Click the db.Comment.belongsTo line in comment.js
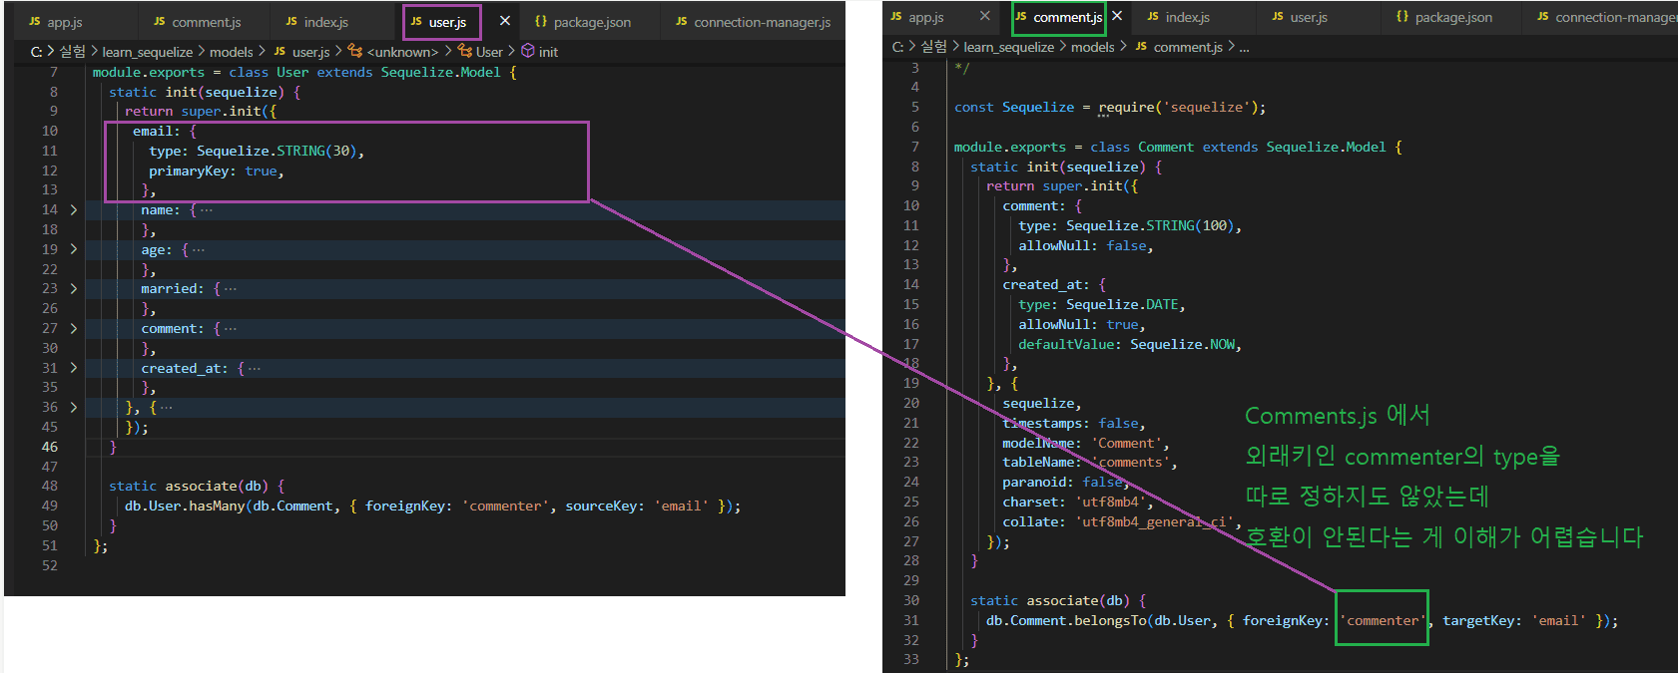Screen dimensions: 1678x673 coord(1302,621)
